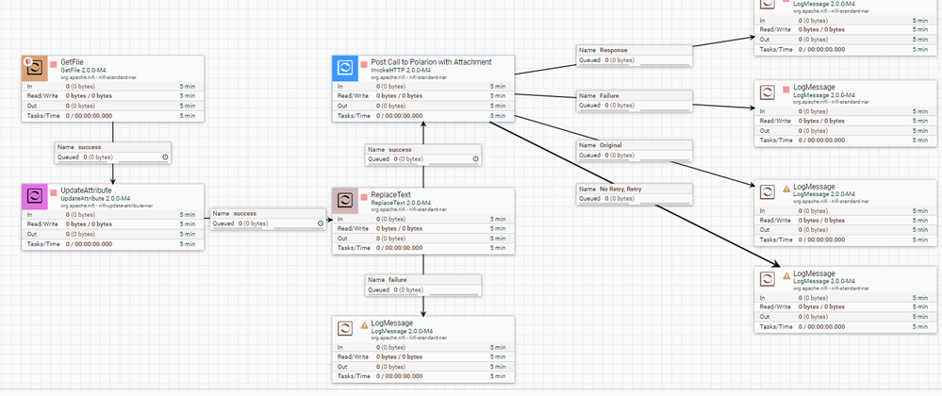Select the No Retry, Retry connection
Screen dimensions: 942x396
tap(635, 193)
